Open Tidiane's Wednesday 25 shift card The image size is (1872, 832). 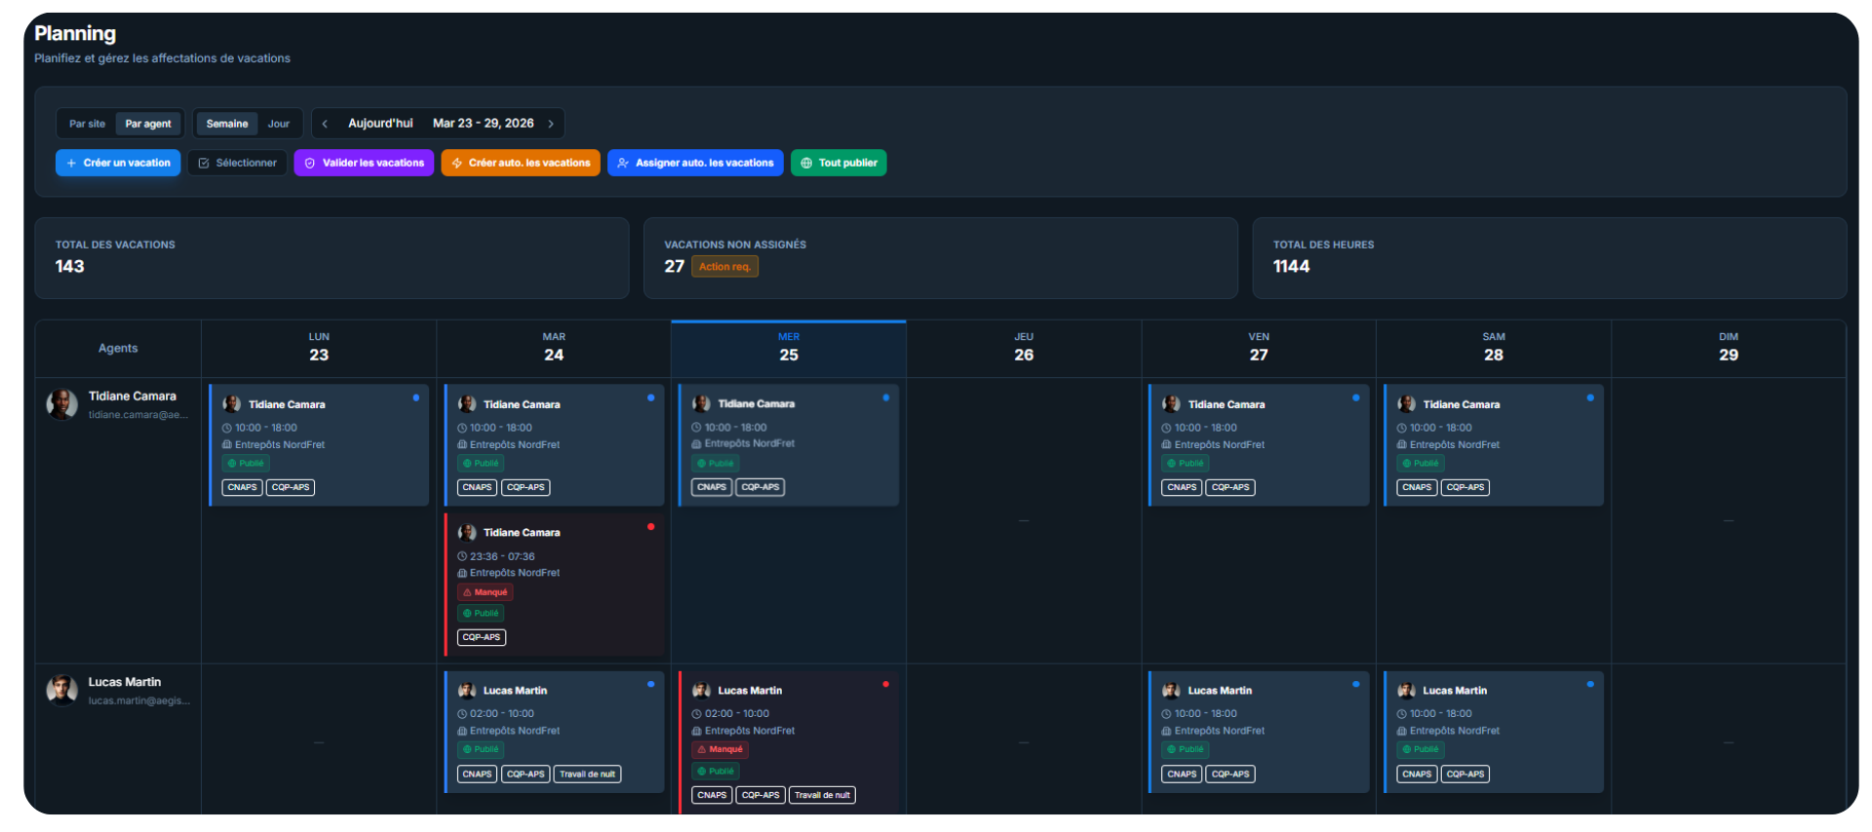(x=789, y=445)
